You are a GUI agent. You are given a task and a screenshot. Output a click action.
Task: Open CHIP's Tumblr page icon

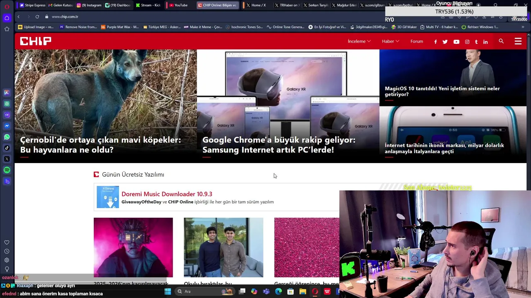pyautogui.click(x=476, y=42)
